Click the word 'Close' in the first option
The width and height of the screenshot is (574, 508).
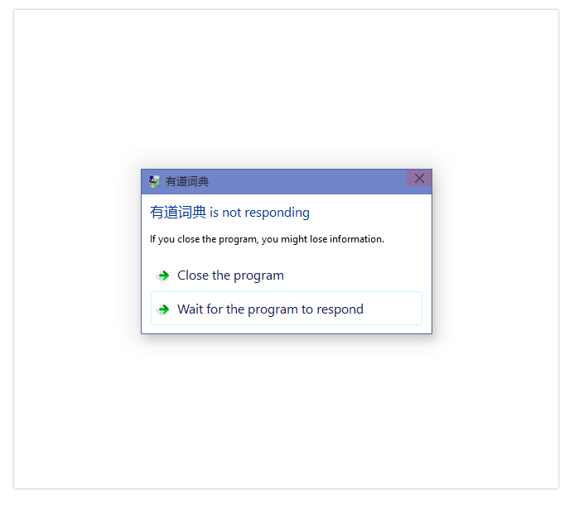pos(193,275)
